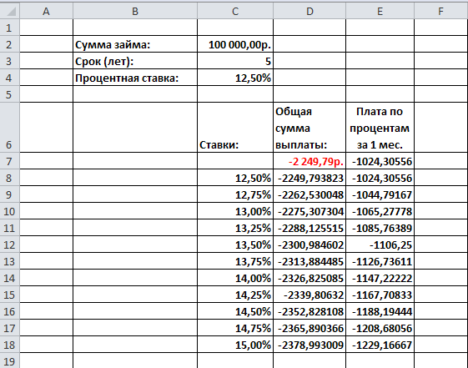This screenshot has width=468, height=368.
Task: Select column A header
Action: tap(46, 12)
